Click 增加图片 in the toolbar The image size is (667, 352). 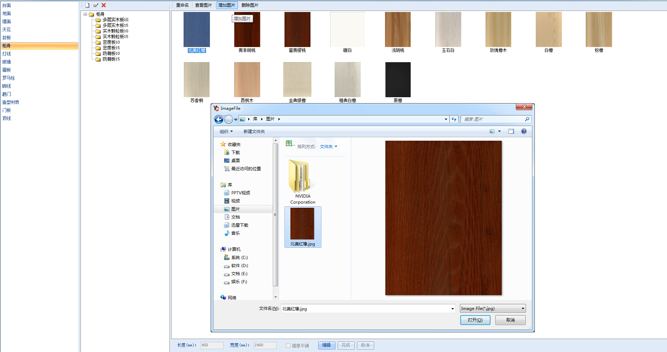pos(227,5)
